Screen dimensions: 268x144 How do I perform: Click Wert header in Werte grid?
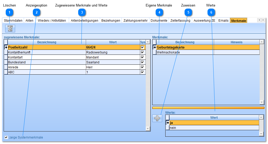[x=214, y=118]
